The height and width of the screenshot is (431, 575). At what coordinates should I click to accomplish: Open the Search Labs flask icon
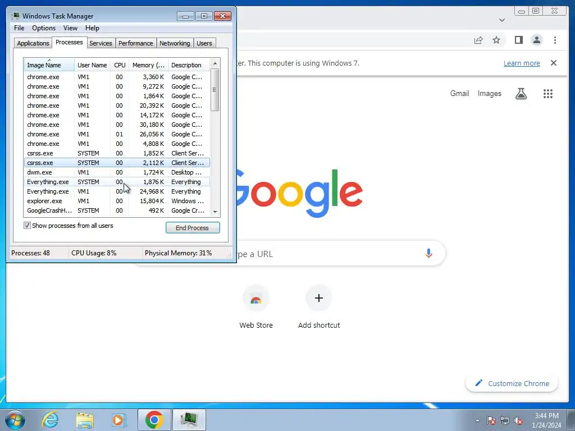click(x=521, y=94)
